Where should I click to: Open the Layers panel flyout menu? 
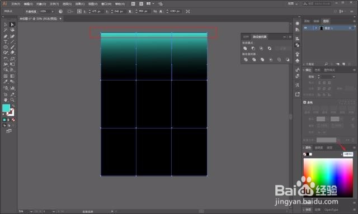coord(354,21)
